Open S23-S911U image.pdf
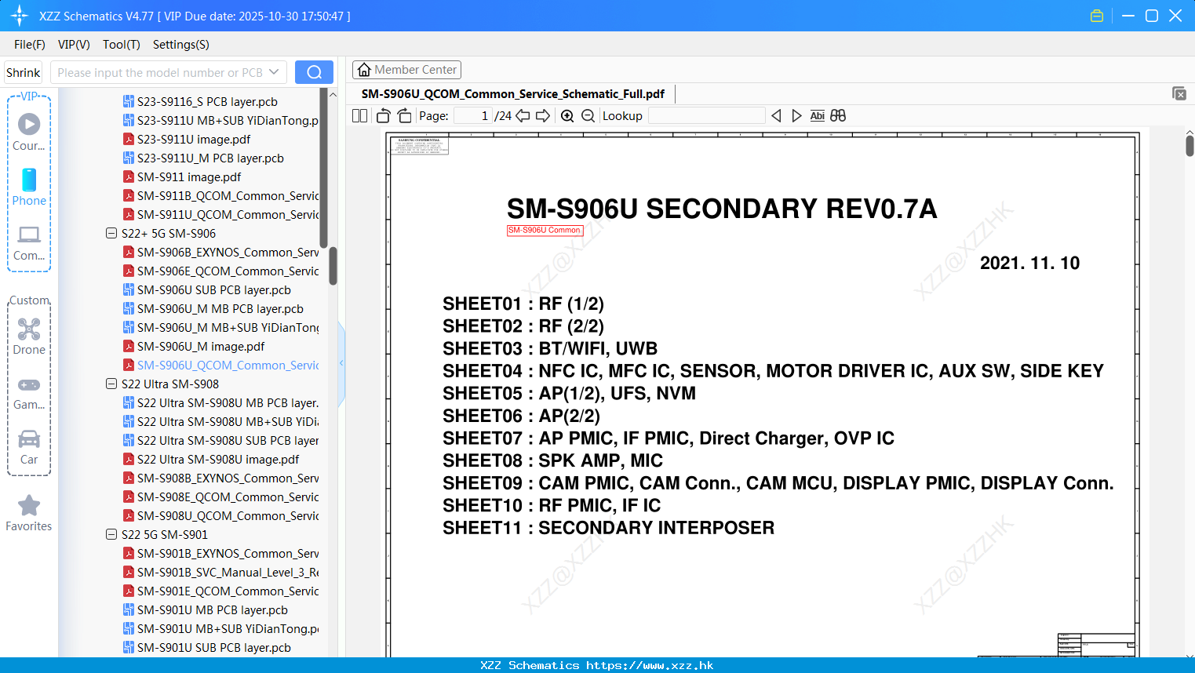1195x673 pixels. (x=187, y=139)
